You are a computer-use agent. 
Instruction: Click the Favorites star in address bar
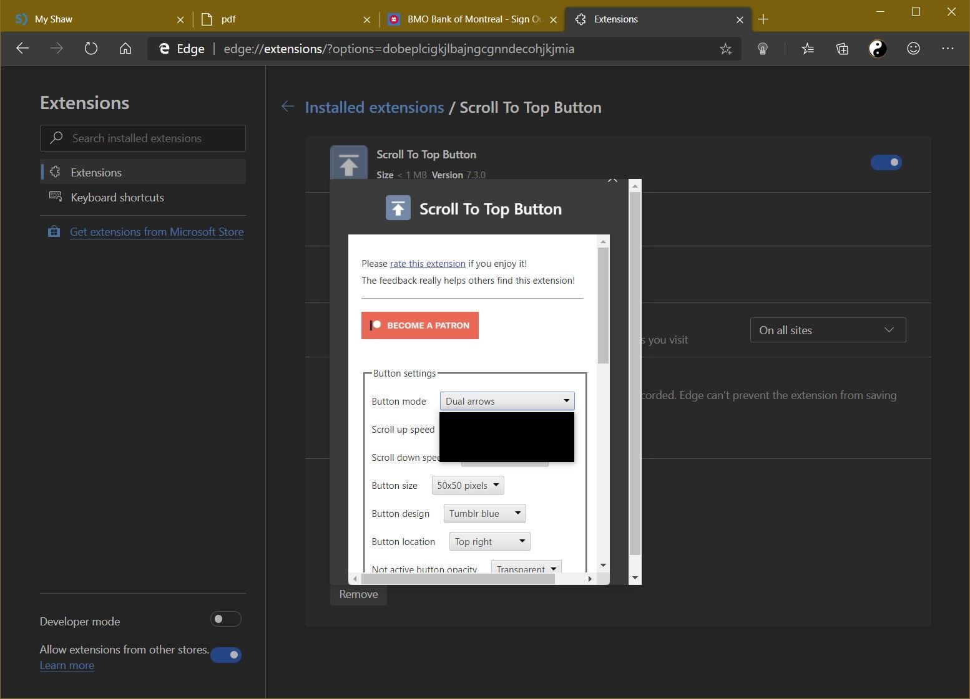pyautogui.click(x=725, y=48)
